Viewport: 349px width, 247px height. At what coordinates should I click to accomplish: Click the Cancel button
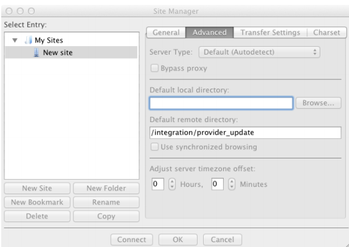[x=223, y=240]
